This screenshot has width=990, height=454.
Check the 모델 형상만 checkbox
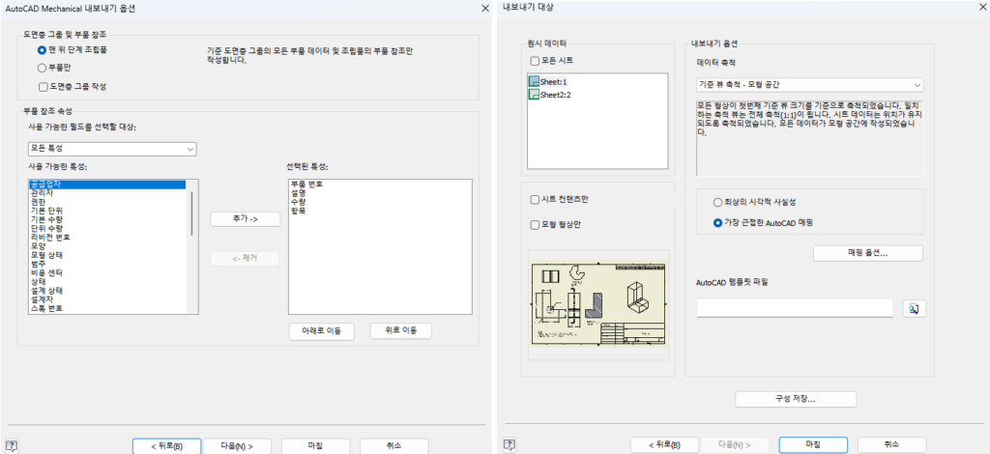[x=535, y=224]
